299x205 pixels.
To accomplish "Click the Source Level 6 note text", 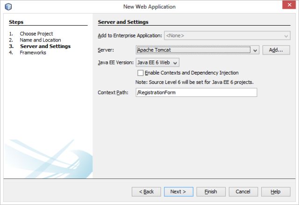I will (194, 82).
